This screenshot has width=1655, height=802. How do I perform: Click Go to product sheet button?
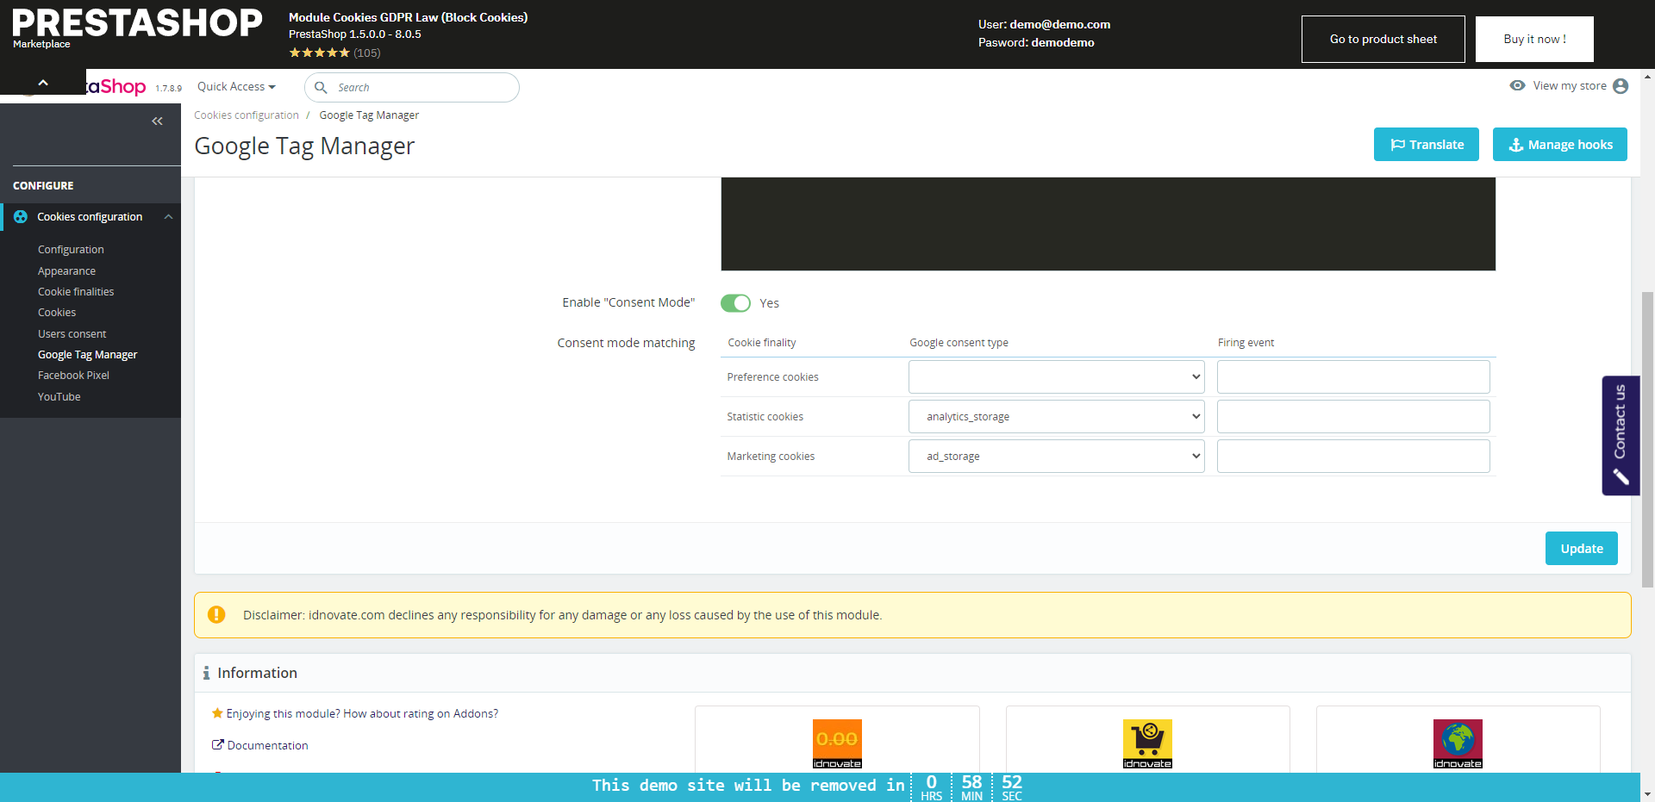pyautogui.click(x=1383, y=39)
